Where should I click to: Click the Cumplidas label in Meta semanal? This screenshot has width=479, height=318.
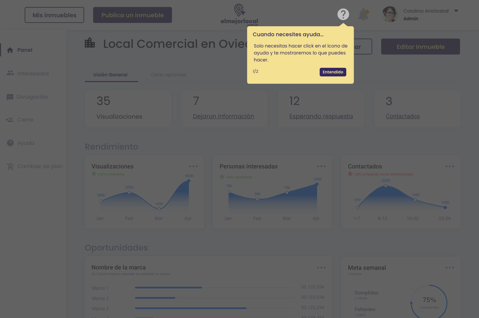pos(366,293)
